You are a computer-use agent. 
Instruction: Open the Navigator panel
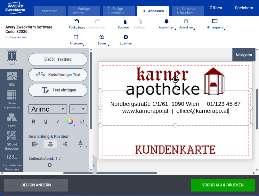(x=244, y=55)
